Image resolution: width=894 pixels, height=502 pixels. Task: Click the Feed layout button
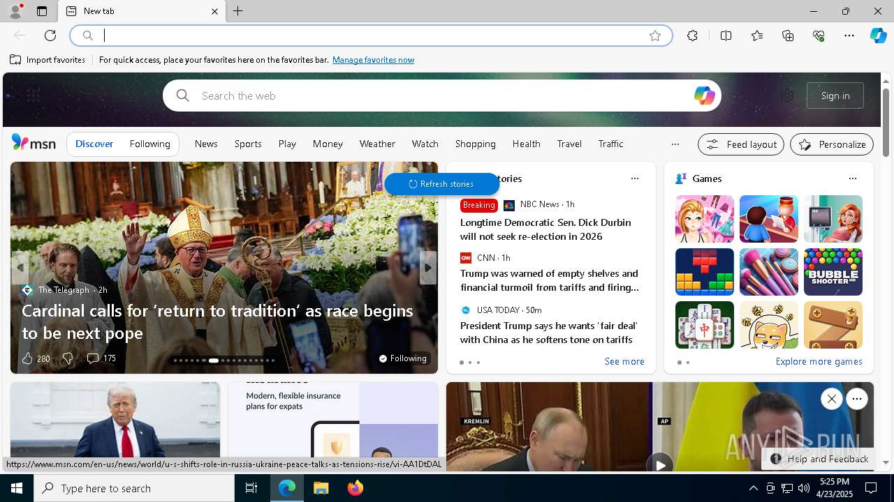[741, 144]
